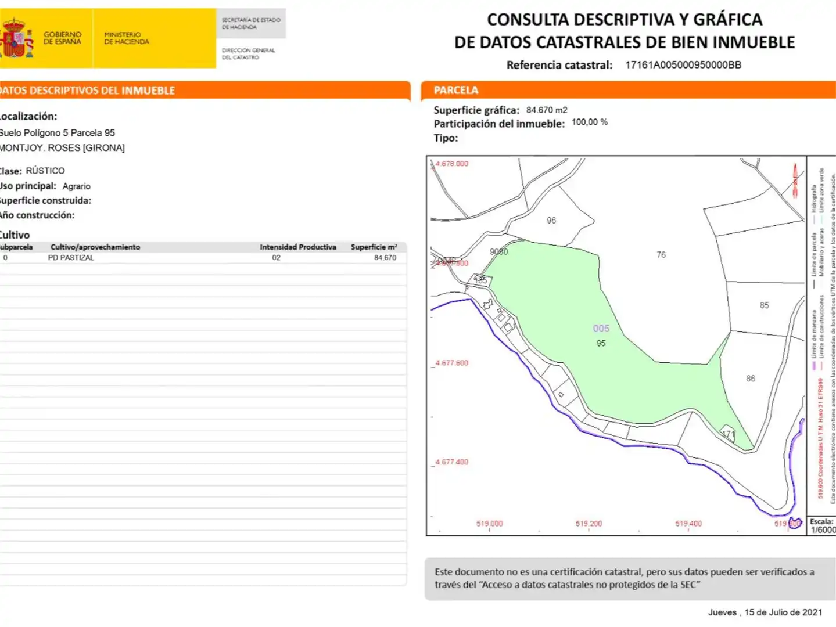The height and width of the screenshot is (627, 836).
Task: Click parcel 85 label on the map
Action: click(764, 305)
